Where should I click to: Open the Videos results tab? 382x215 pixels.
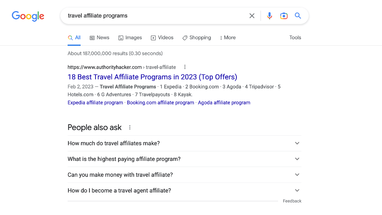162,38
